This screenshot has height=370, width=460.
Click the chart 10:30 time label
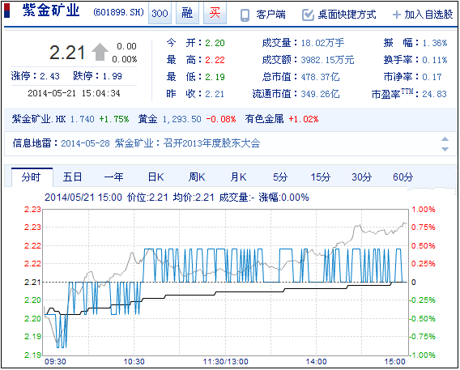click(134, 361)
